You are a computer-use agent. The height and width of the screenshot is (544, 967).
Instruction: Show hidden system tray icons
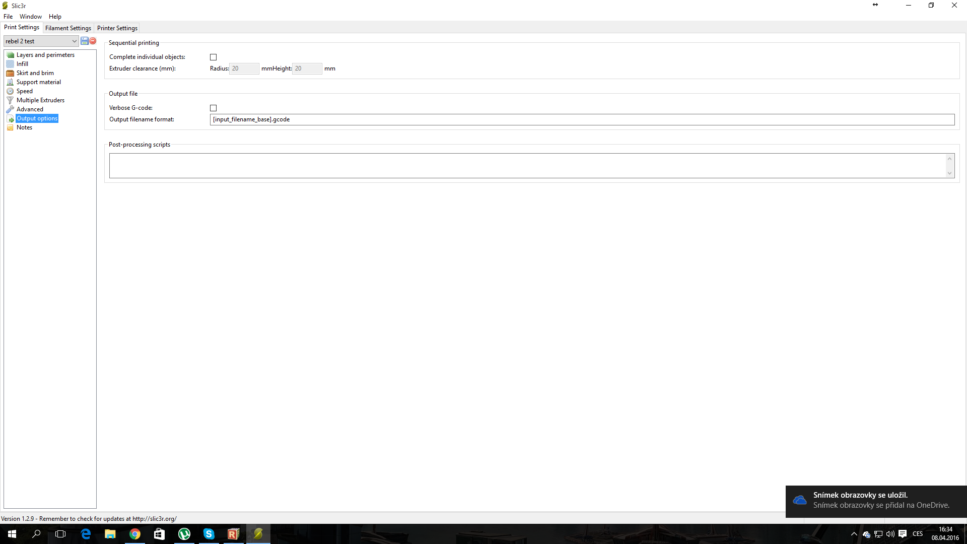click(854, 534)
